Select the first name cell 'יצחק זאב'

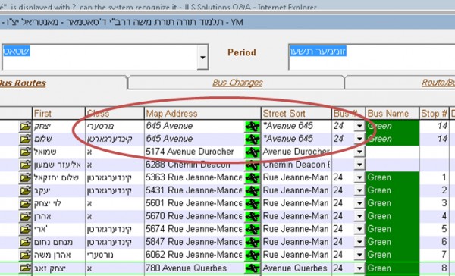[58, 268]
